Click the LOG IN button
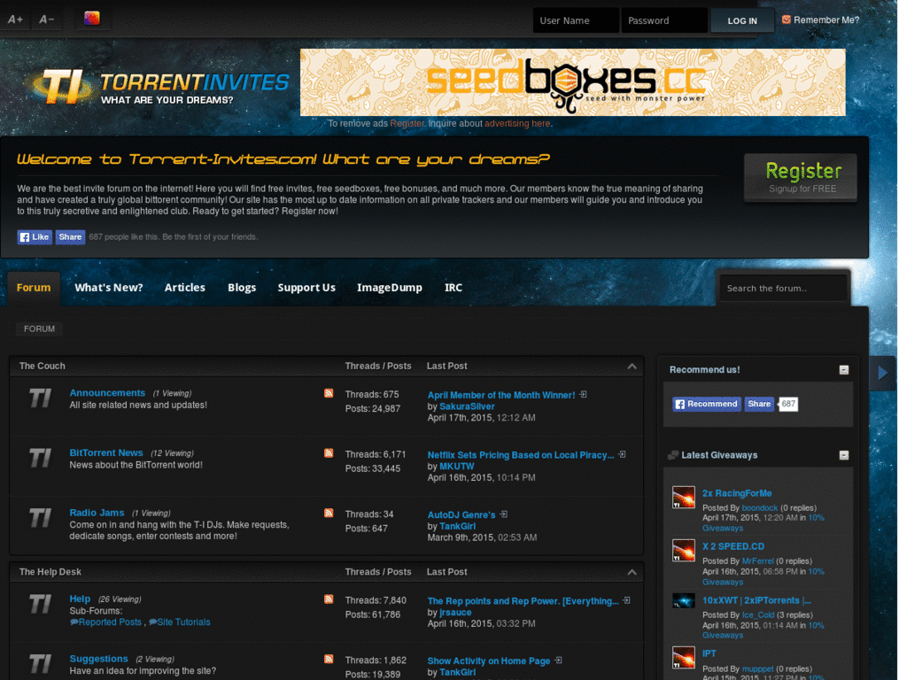Image resolution: width=907 pixels, height=680 pixels. [742, 21]
